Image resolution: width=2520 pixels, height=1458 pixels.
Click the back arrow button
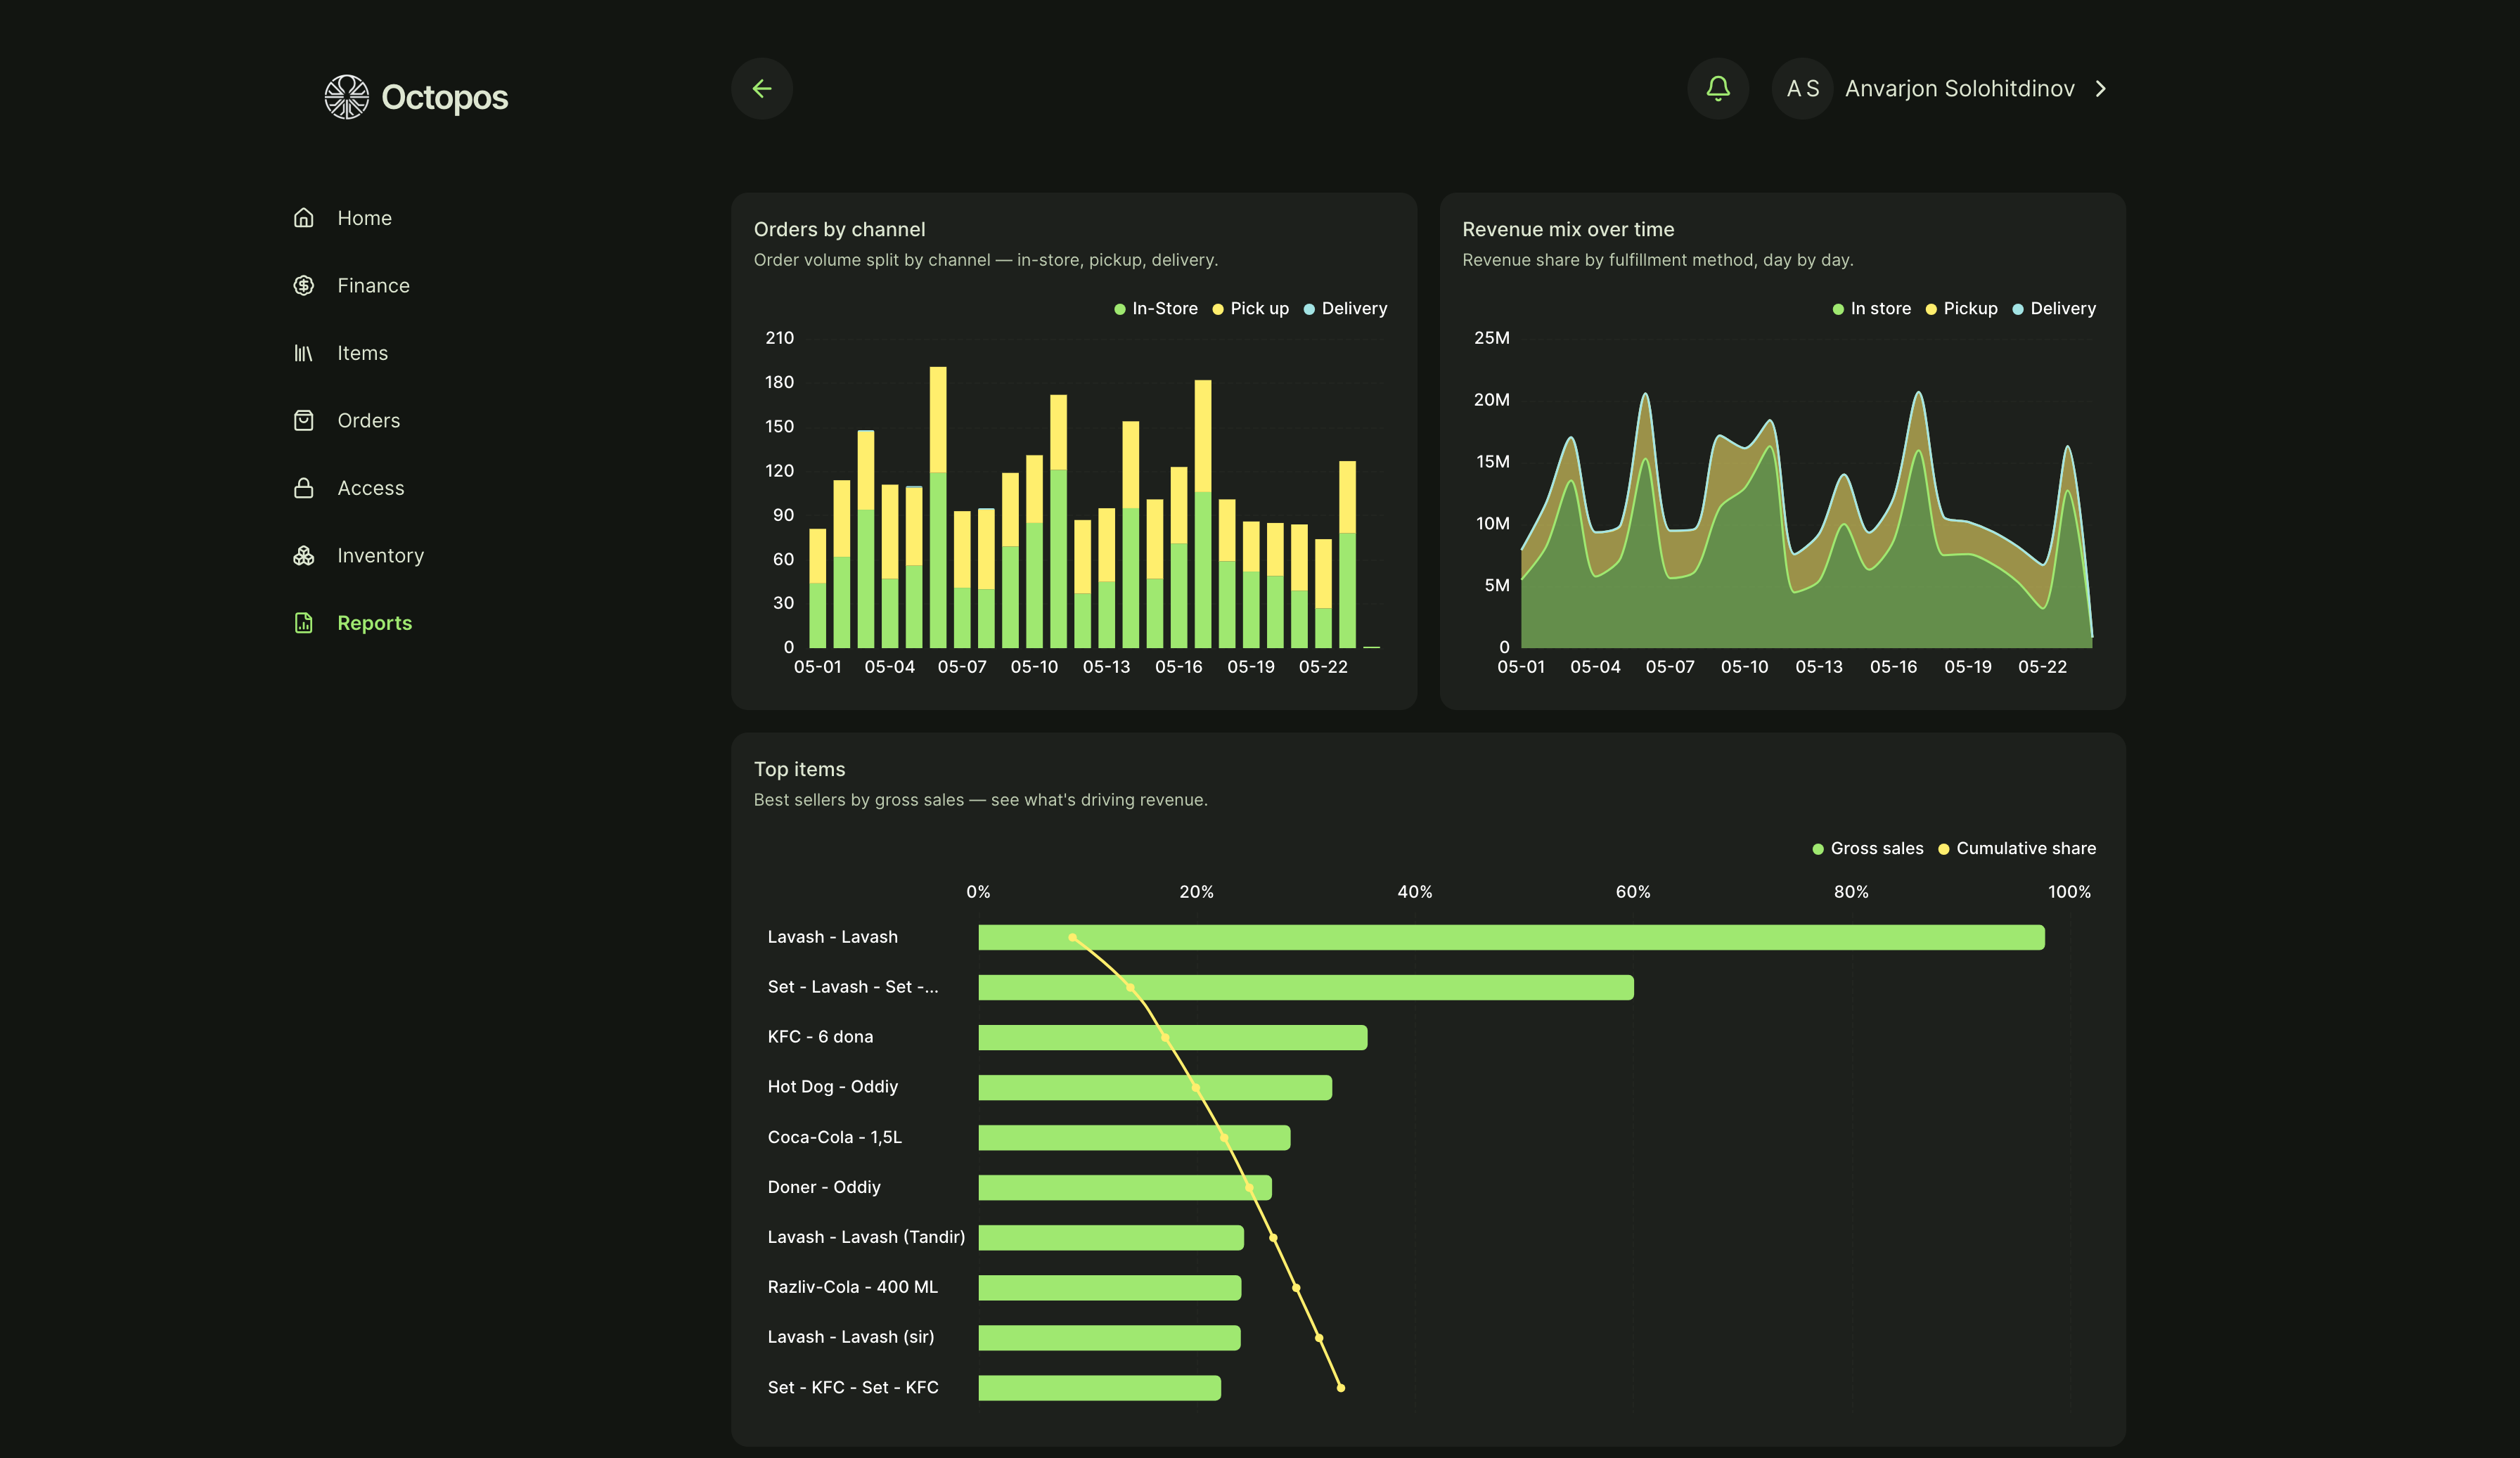(762, 89)
